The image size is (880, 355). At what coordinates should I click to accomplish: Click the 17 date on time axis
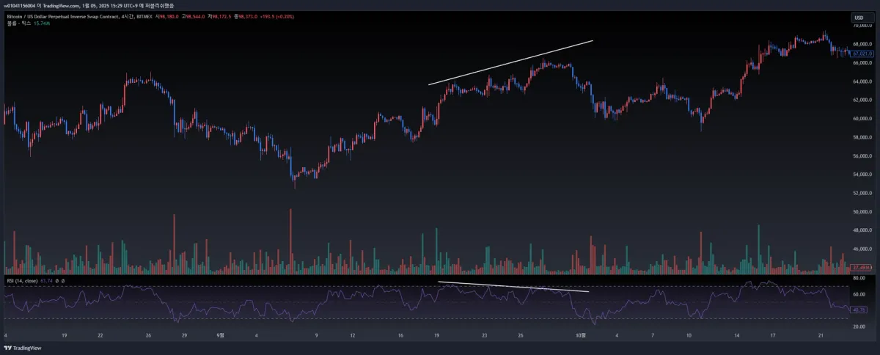(774, 336)
